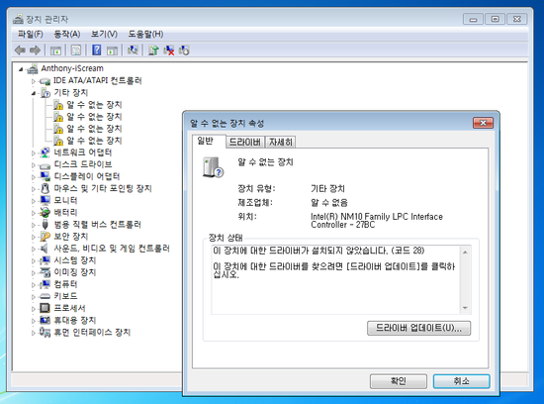This screenshot has height=404, width=544.
Task: Click the blue Help question mark icon
Action: tap(97, 50)
